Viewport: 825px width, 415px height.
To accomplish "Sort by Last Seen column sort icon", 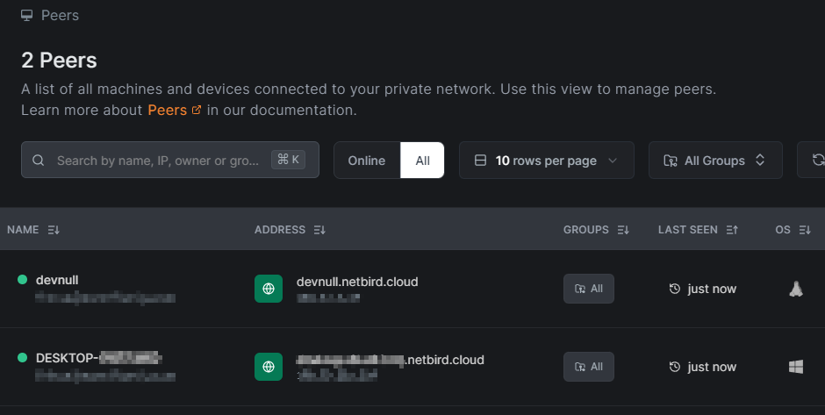I will [732, 230].
